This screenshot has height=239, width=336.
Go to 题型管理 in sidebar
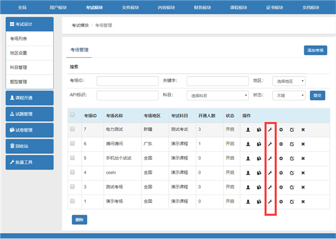pos(29,81)
